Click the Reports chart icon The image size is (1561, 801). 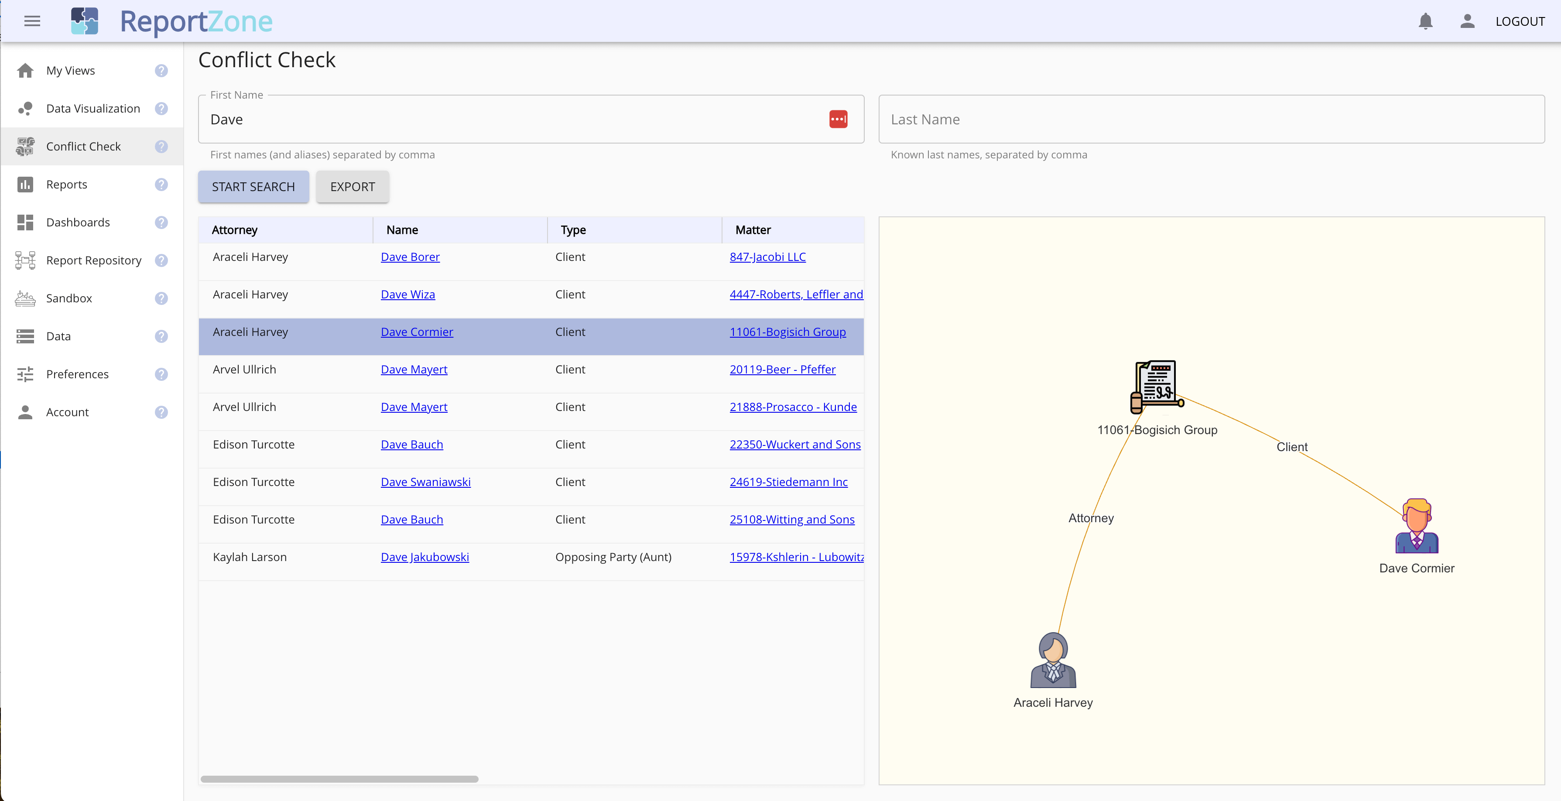pos(25,184)
